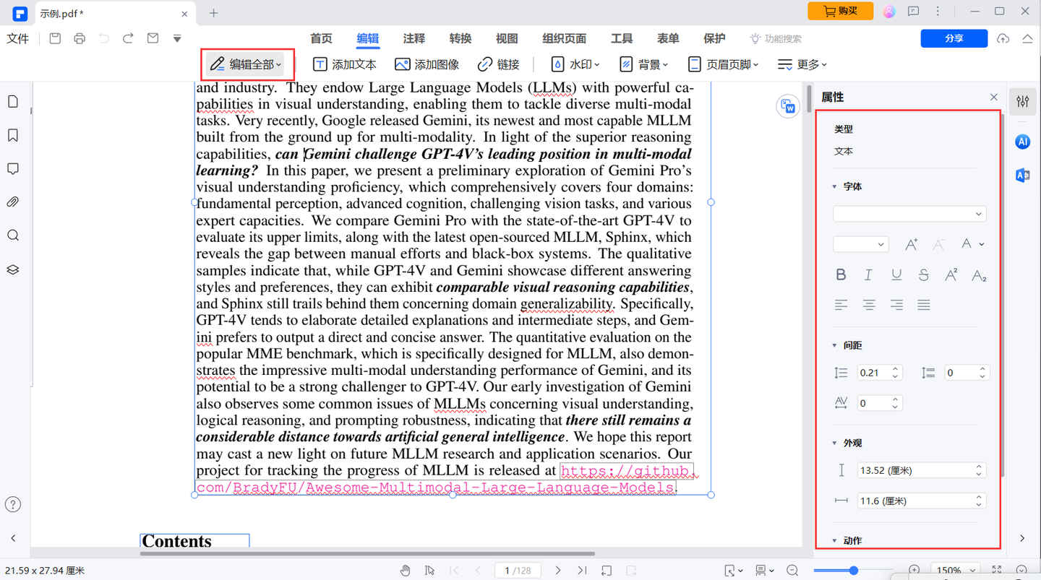Open the attachments paperclip icon

pyautogui.click(x=13, y=202)
